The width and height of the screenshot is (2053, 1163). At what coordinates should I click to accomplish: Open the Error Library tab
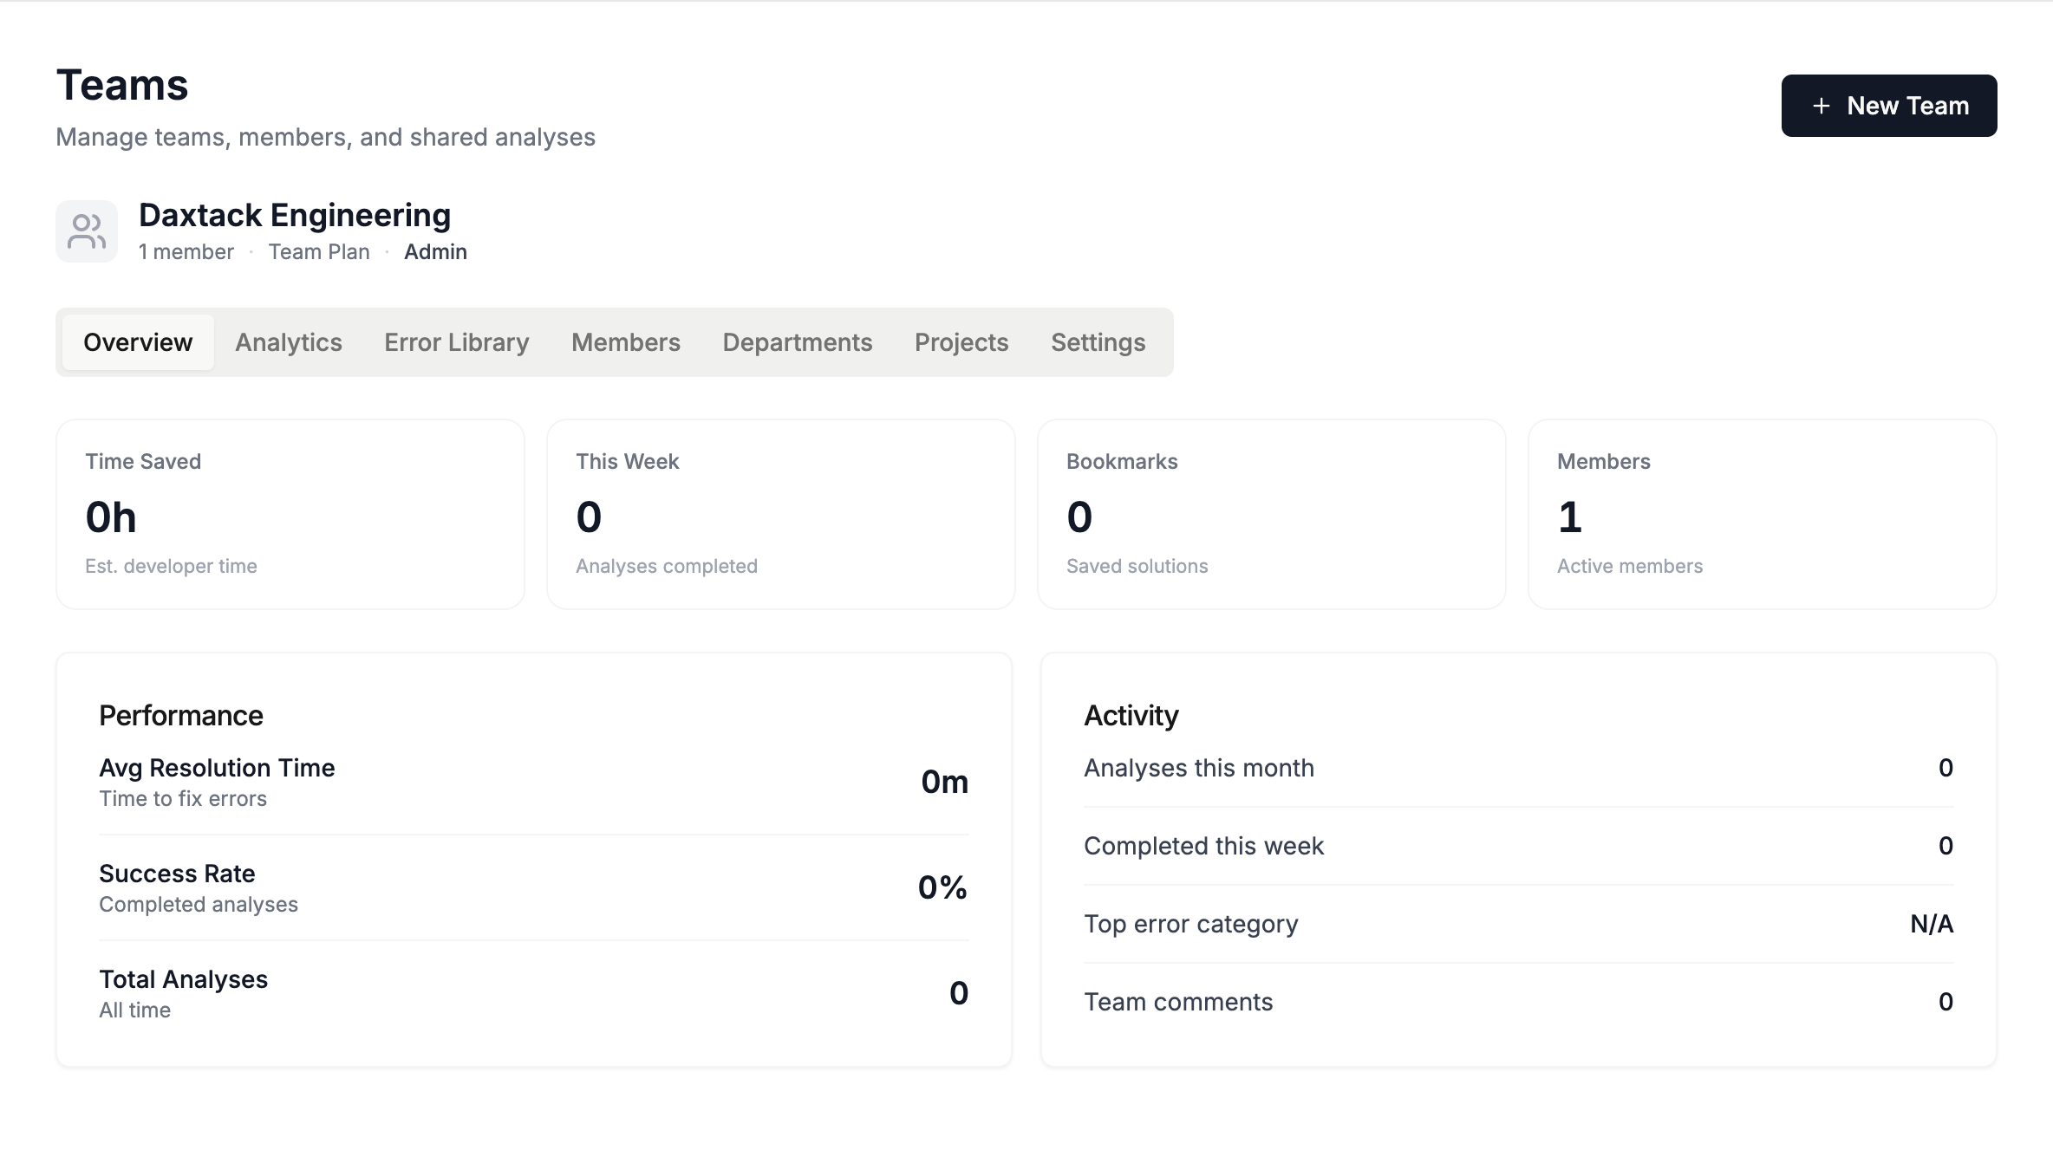tap(456, 342)
